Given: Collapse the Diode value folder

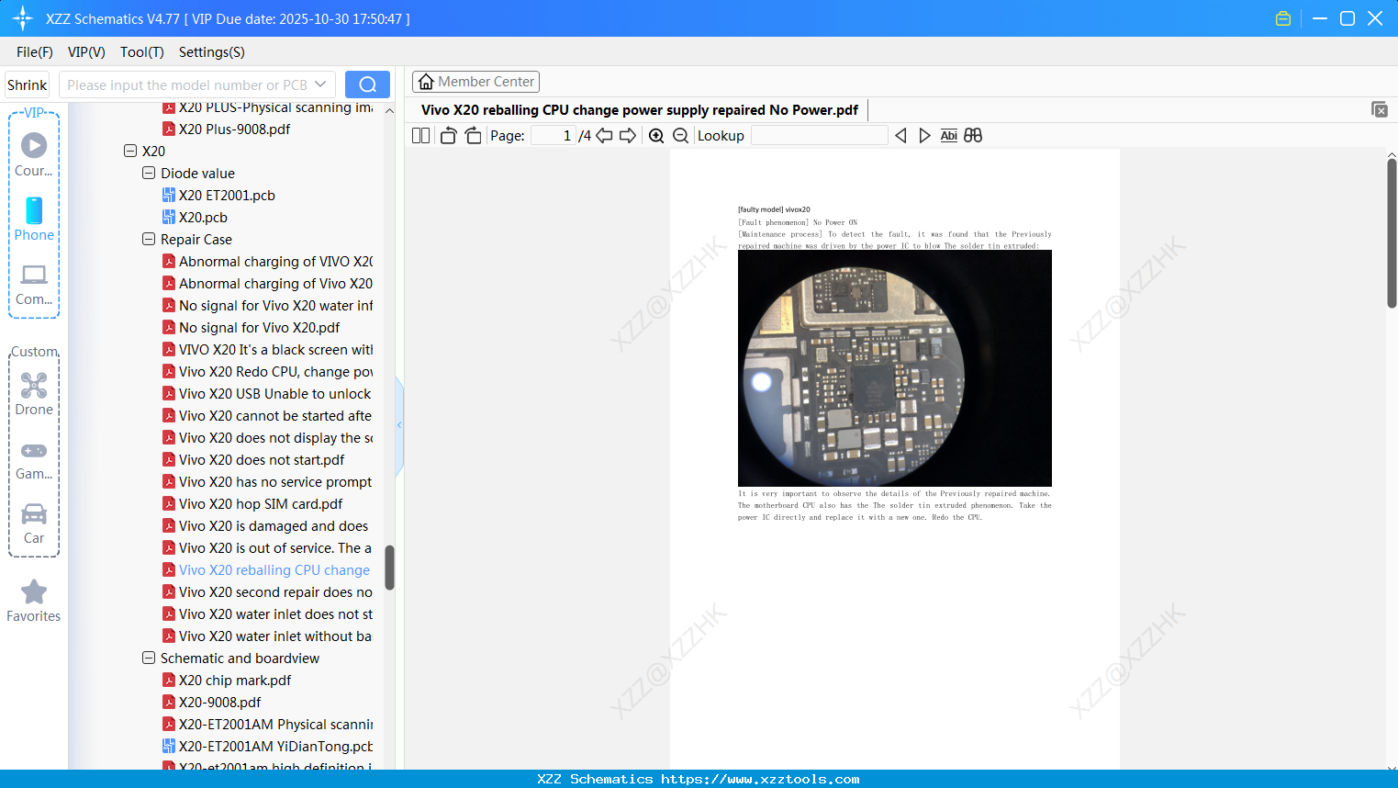Looking at the screenshot, I should [149, 173].
